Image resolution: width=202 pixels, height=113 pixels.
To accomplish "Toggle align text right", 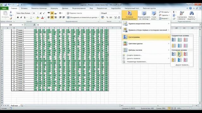I will 56,18.
